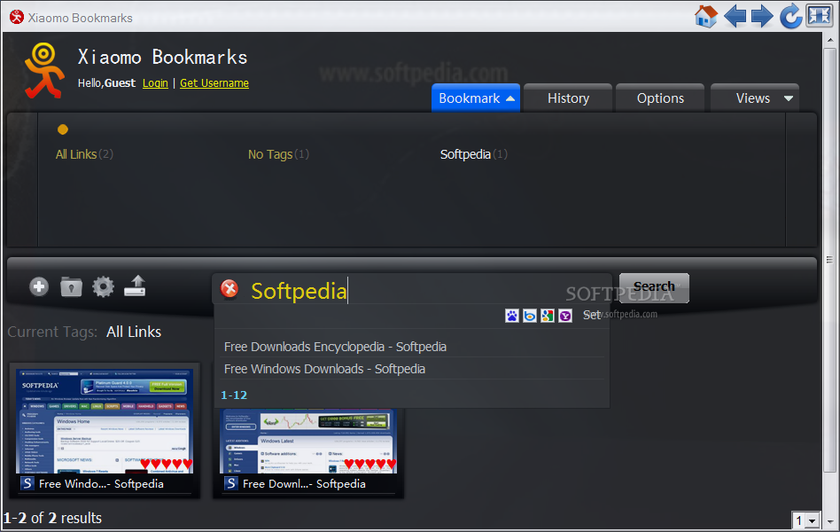Click the Get Username link
The image size is (840, 532).
[214, 83]
